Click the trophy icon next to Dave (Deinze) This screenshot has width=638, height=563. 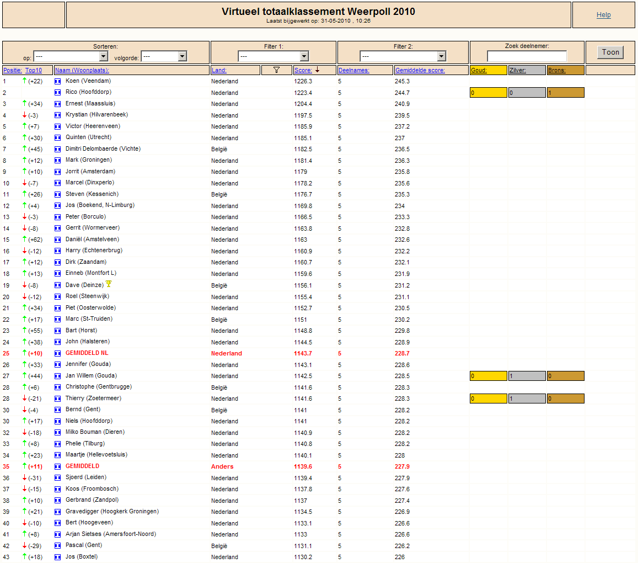[109, 284]
